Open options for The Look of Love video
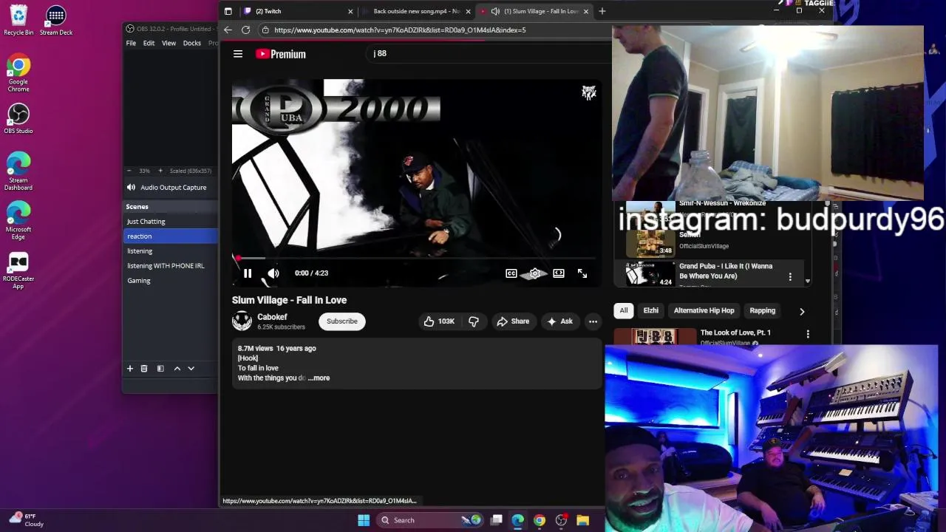Screen dimensions: 946x532 pos(808,335)
